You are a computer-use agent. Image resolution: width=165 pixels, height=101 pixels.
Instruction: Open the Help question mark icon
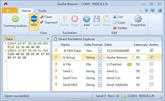coord(160,10)
